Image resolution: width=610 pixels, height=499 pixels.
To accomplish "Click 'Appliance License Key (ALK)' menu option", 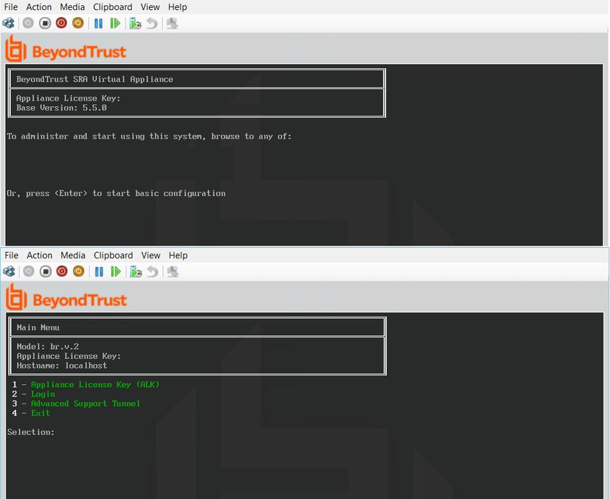I will tap(95, 385).
